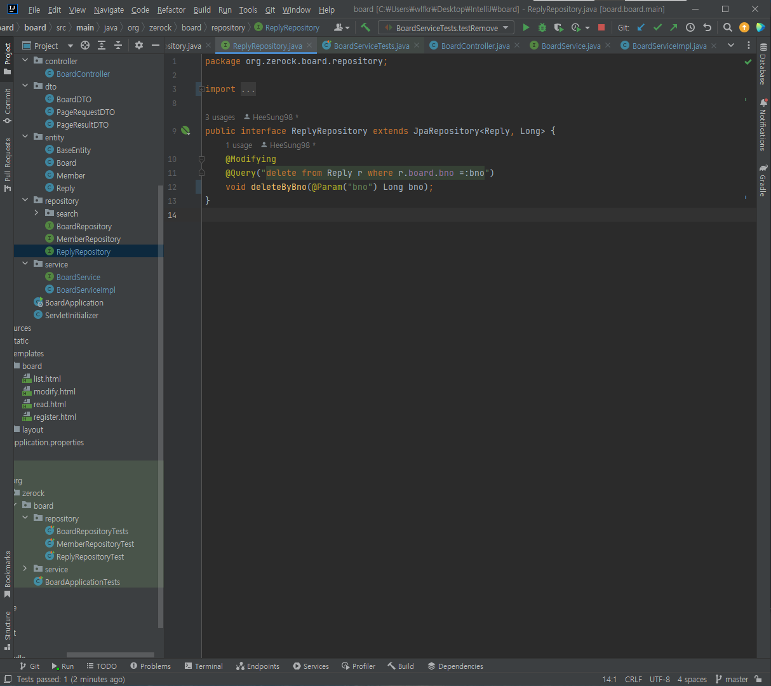The image size is (771, 686).
Task: Open Notifications tool window
Action: pos(763,124)
